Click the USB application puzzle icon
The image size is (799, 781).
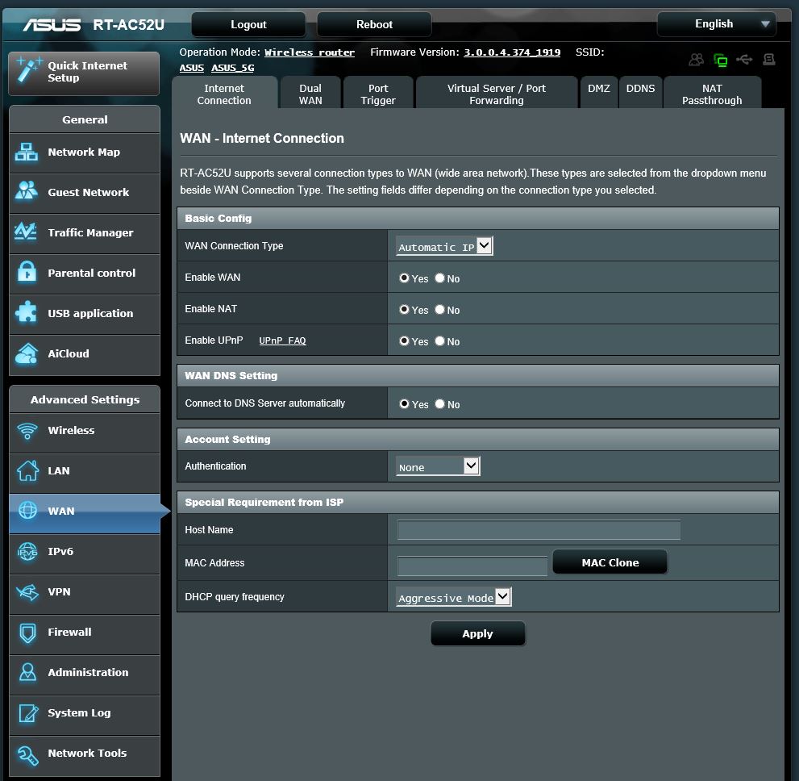[x=26, y=312]
